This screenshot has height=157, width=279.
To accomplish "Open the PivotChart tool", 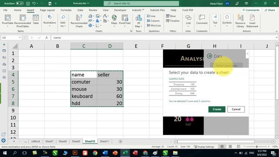I will click(125, 20).
